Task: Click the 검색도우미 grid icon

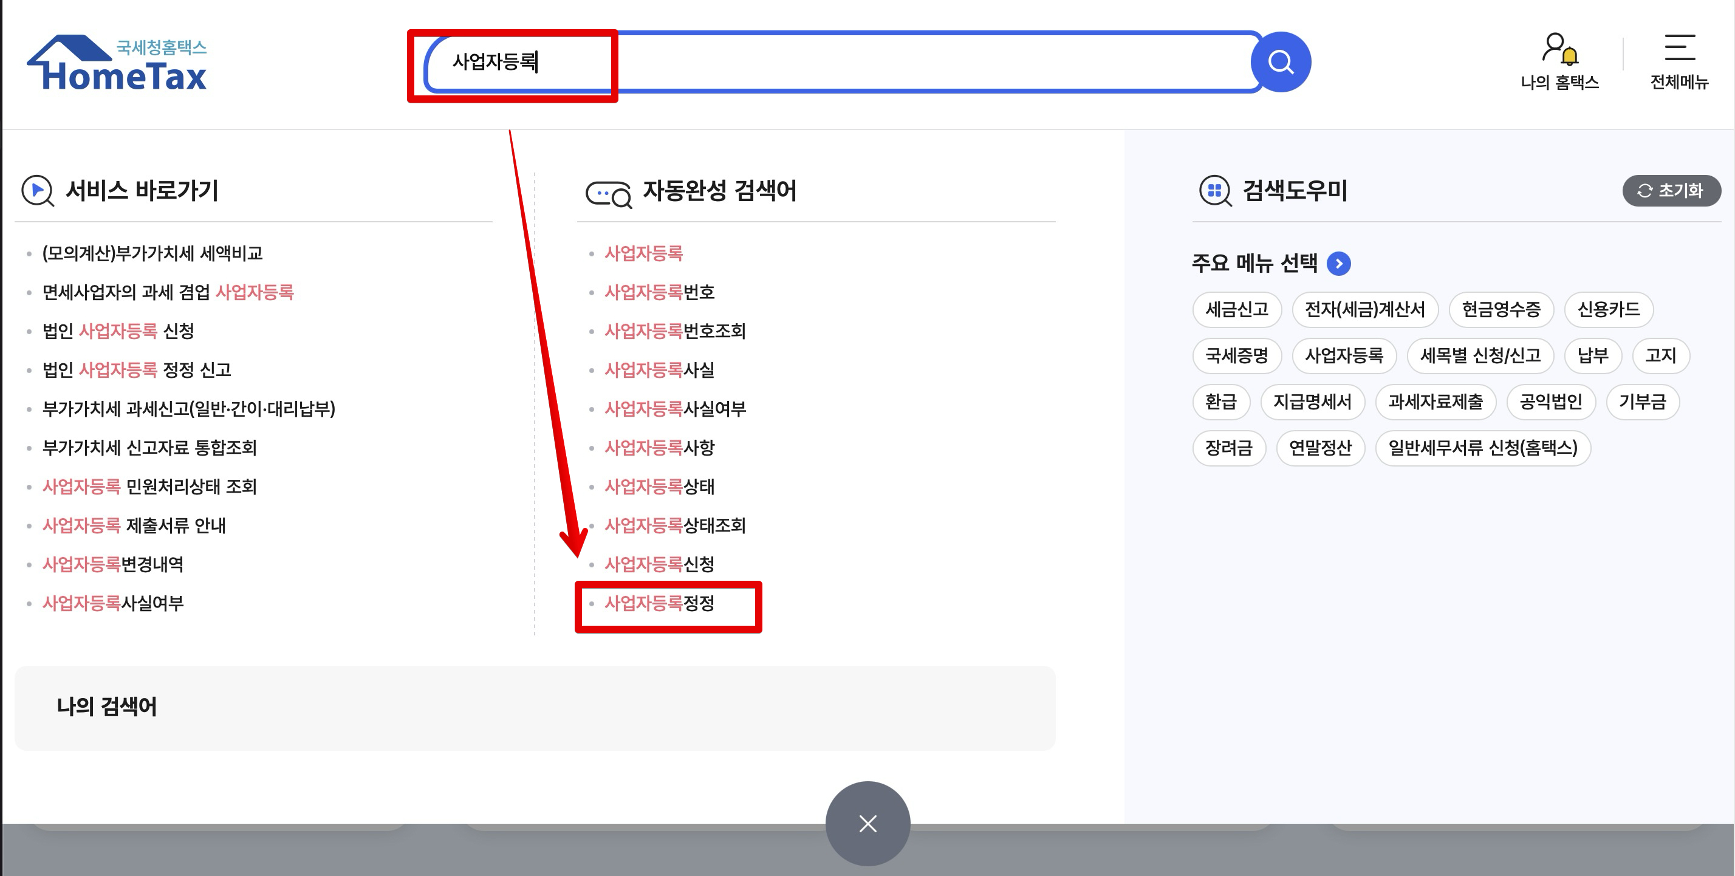Action: (1214, 191)
